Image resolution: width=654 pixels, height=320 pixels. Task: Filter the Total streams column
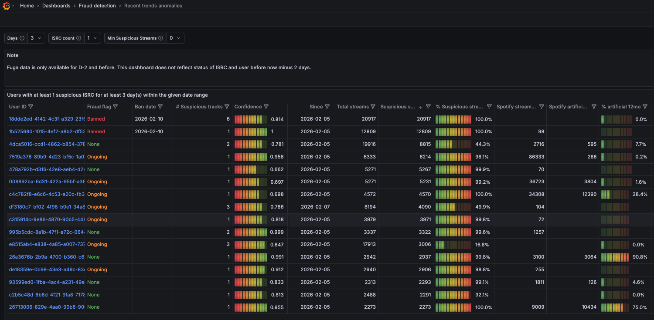(x=373, y=107)
